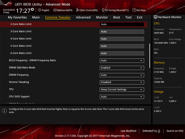
Task: Open the DRAM Odd Ratio Mode dropdown
Action: point(122,68)
